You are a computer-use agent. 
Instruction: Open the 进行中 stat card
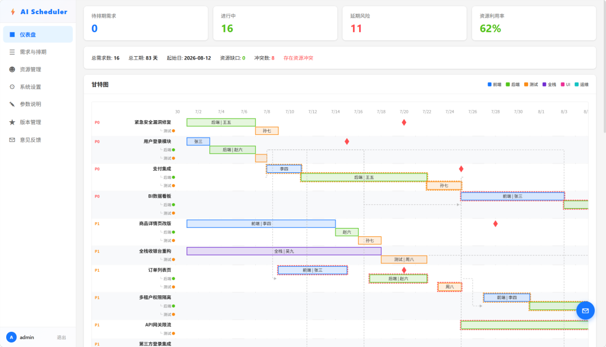pos(275,23)
